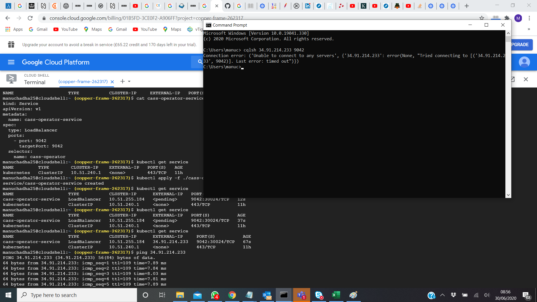Click the Command Prompt scrollbar down arrow
The width and height of the screenshot is (537, 302).
click(508, 195)
